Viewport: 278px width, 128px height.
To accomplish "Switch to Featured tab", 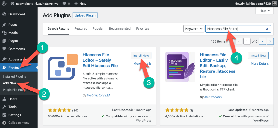I will (81, 28).
